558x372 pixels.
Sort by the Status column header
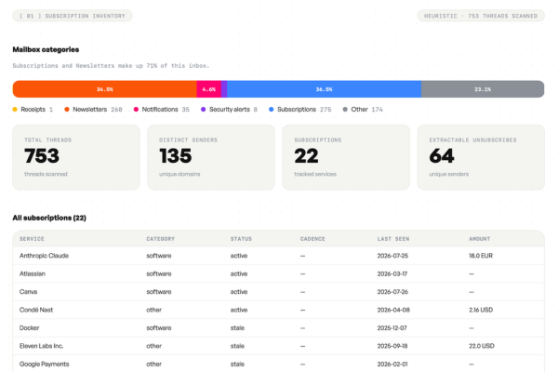(x=241, y=239)
